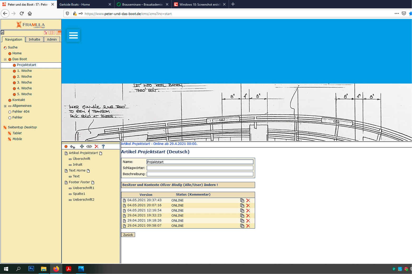
Task: Click the empty status circle beside Fehler 404
Action: coord(10,112)
